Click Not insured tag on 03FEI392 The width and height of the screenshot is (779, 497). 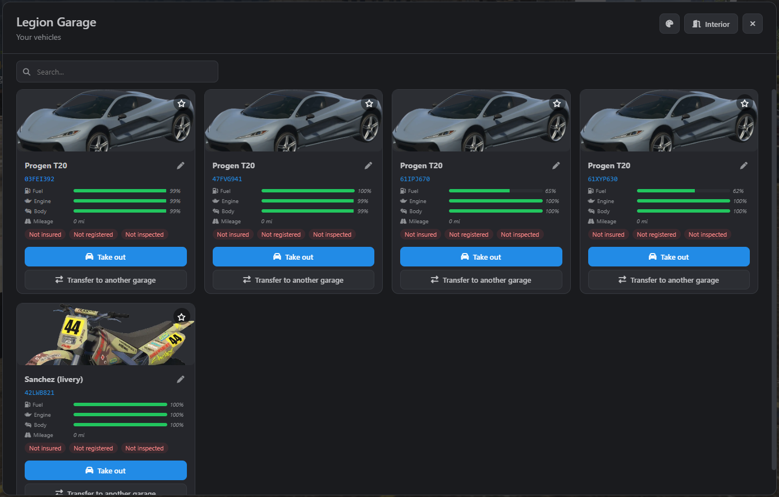pyautogui.click(x=45, y=234)
